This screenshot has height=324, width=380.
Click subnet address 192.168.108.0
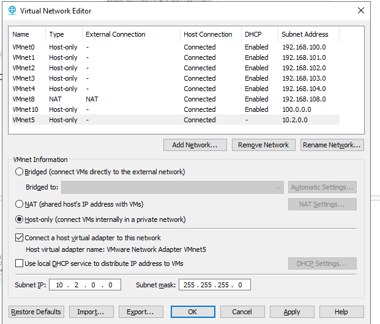304,99
